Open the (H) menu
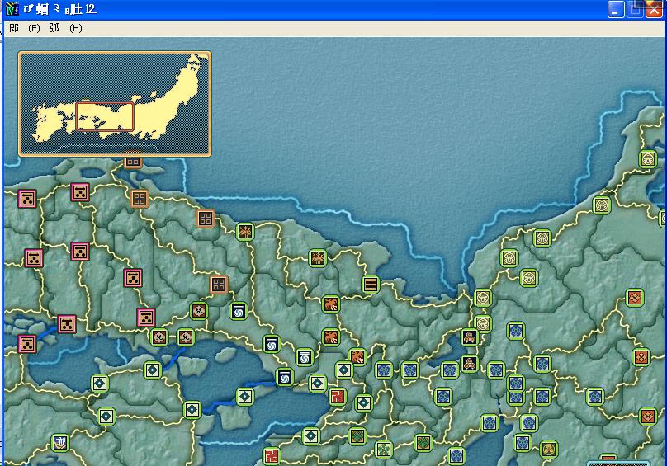Image resolution: width=667 pixels, height=466 pixels. tap(76, 27)
